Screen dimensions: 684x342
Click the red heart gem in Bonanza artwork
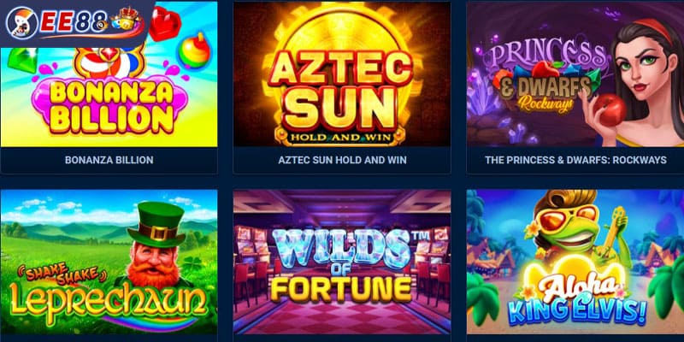coord(164,24)
